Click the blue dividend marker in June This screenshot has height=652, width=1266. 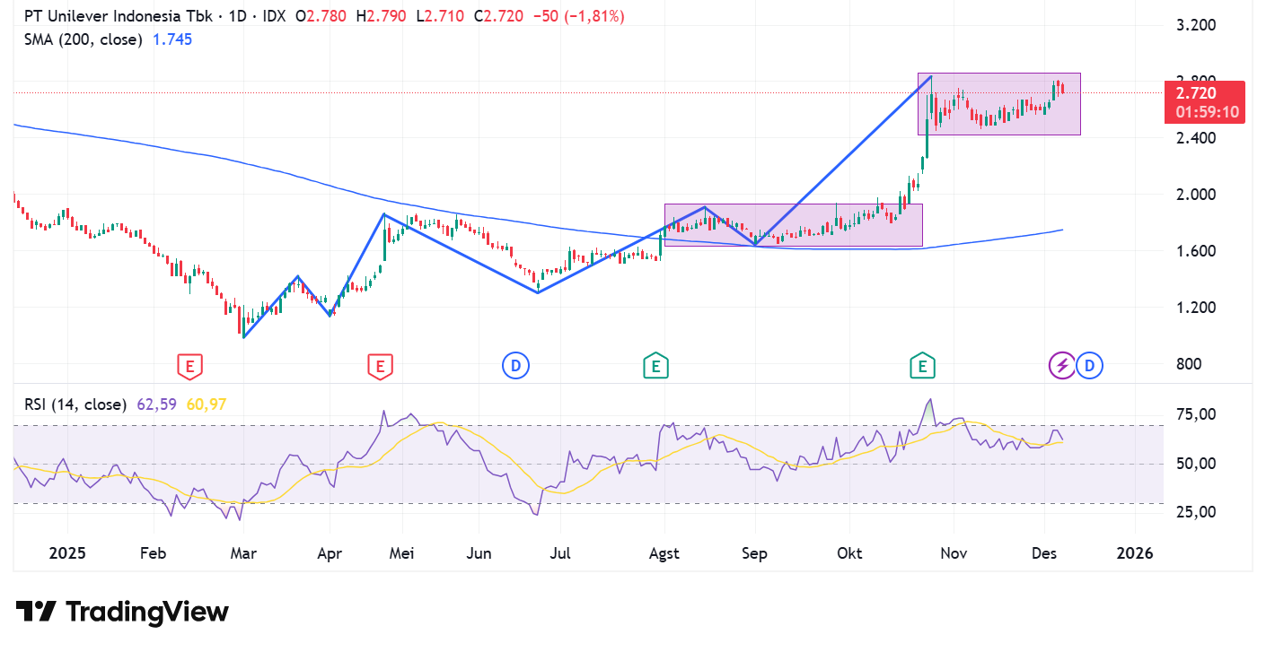coord(515,365)
